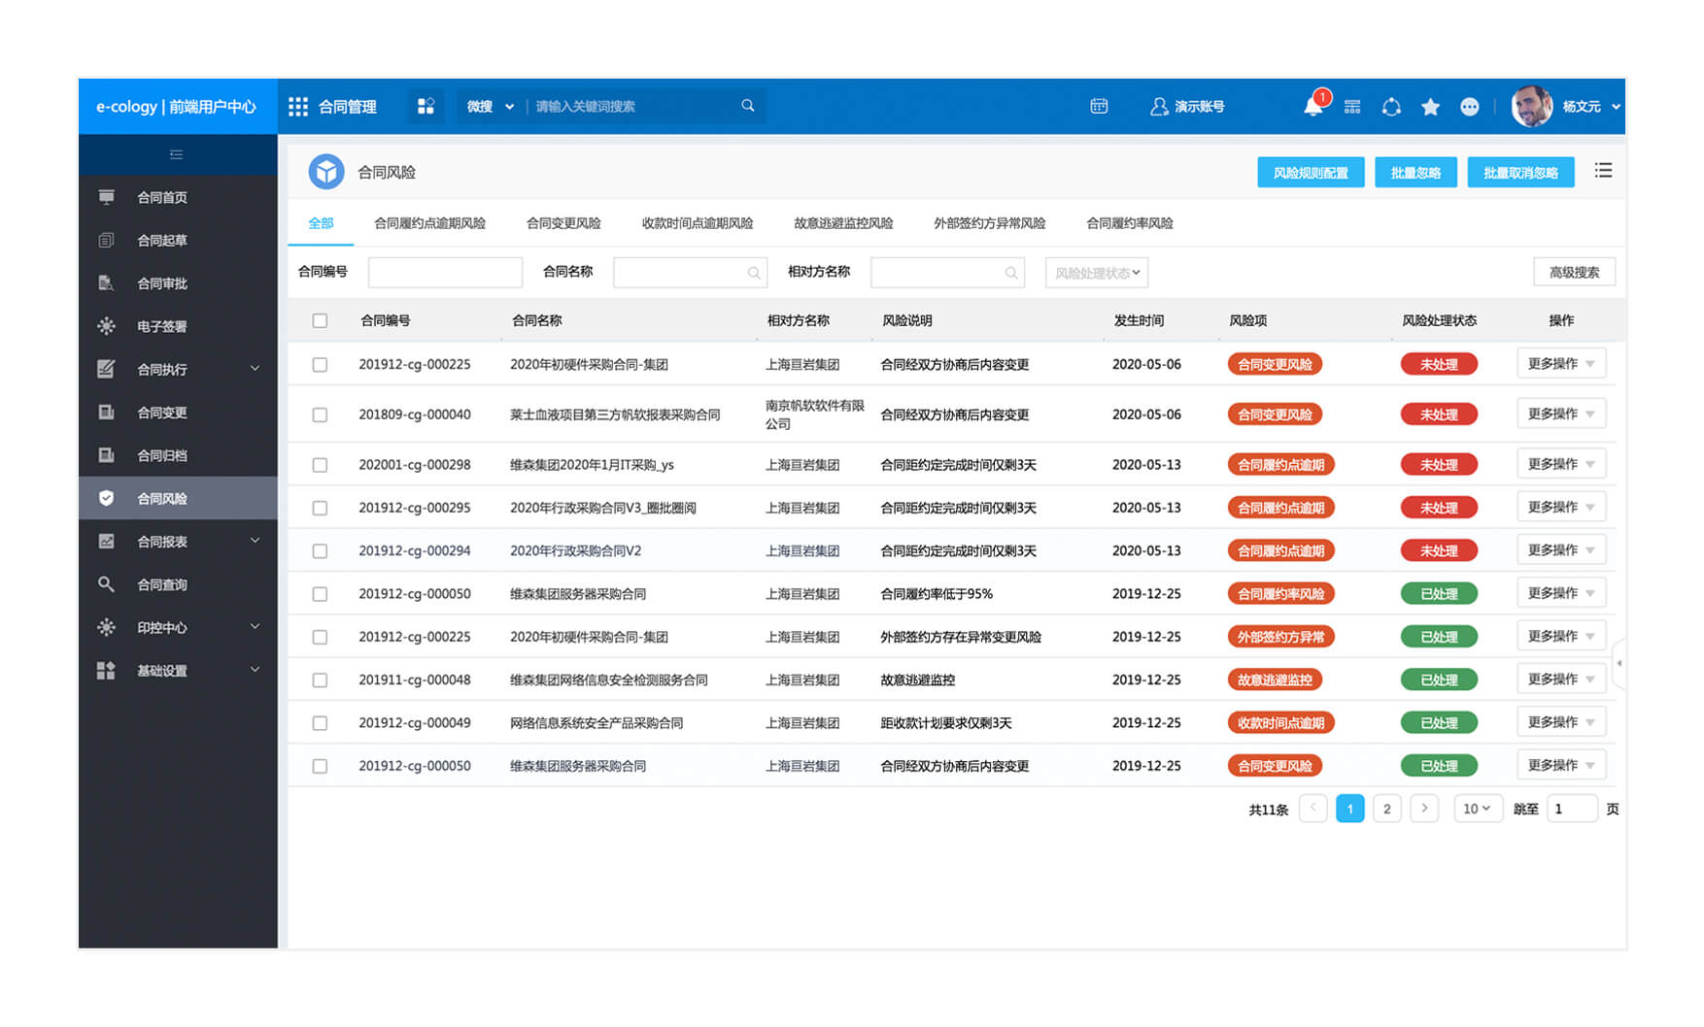Open the chat bubble messages icon

(1470, 107)
